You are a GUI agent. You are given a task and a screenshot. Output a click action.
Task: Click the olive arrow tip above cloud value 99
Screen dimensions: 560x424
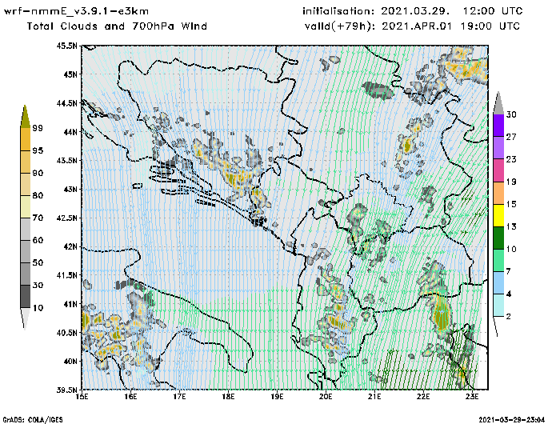[x=25, y=117]
